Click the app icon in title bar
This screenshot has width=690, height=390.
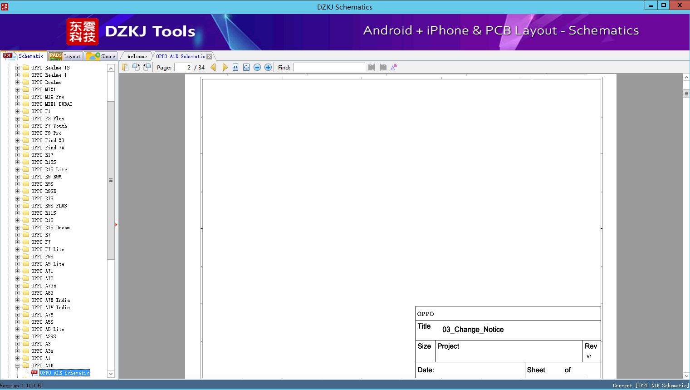point(5,6)
